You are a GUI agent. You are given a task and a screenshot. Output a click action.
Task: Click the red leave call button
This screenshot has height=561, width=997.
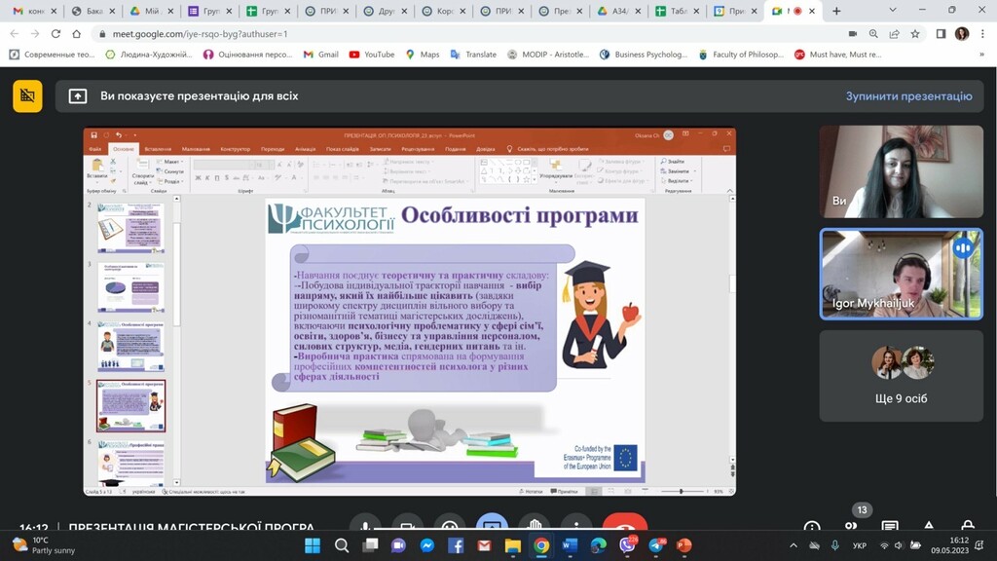click(x=624, y=528)
